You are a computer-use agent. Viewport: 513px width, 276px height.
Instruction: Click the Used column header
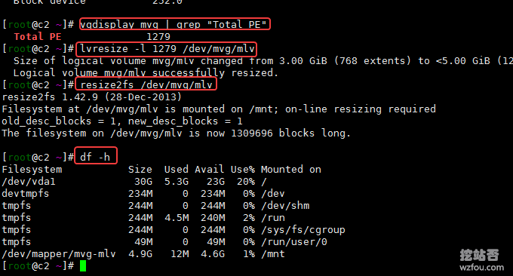177,170
